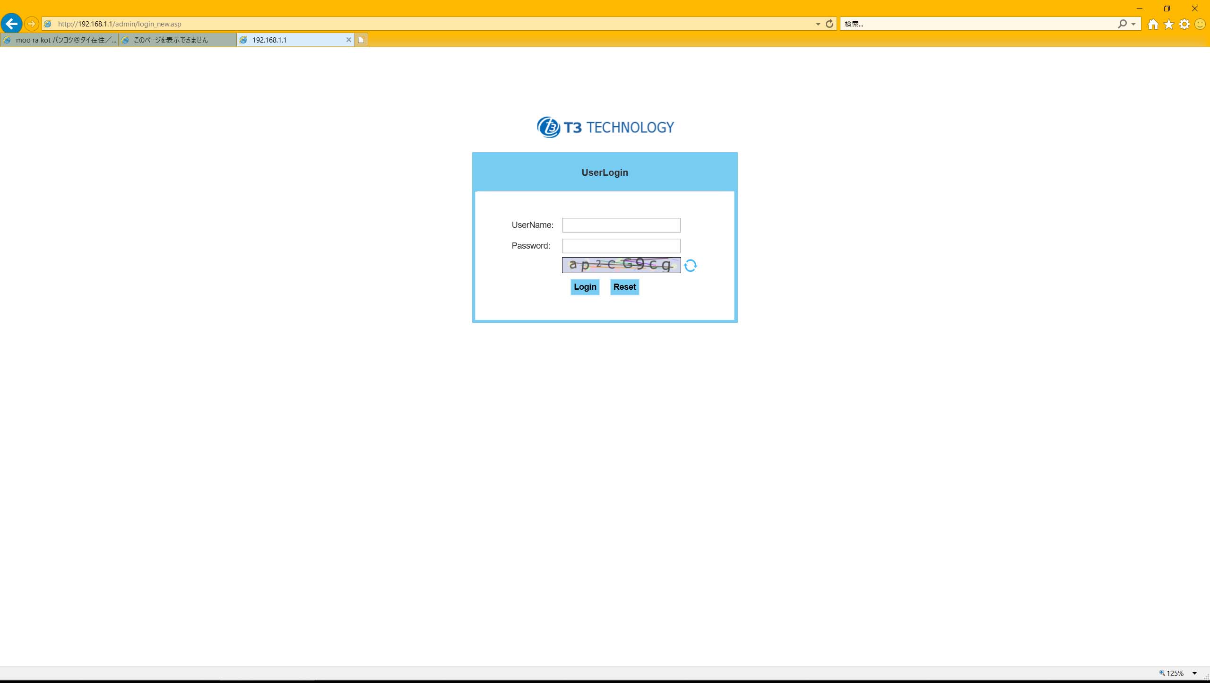Viewport: 1210px width, 683px height.
Task: Click the IE page icon in address bar
Action: [x=48, y=24]
